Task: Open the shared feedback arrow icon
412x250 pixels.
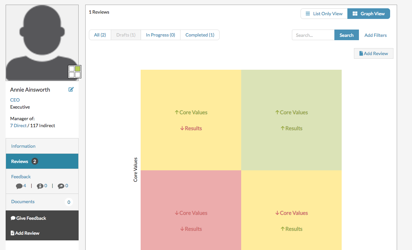Action: pos(63,186)
